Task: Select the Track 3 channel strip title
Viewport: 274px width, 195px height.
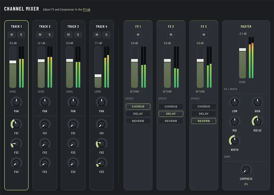Action: pyautogui.click(x=73, y=26)
